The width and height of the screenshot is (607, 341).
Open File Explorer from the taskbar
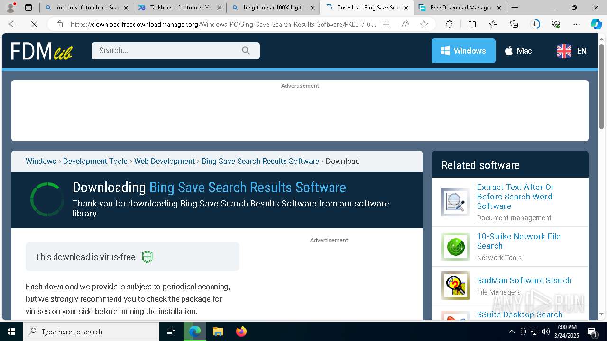point(218,332)
